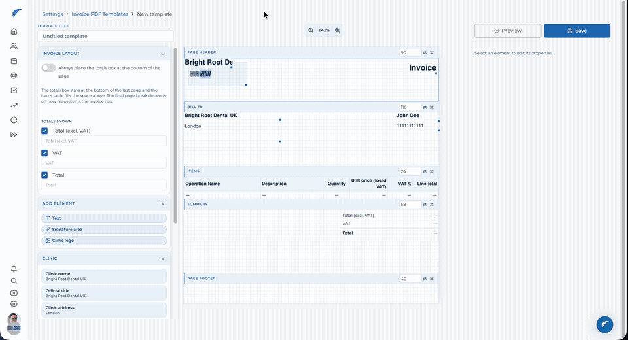Open Invoice PDF Templates breadcrumb
The image size is (628, 340).
point(100,14)
